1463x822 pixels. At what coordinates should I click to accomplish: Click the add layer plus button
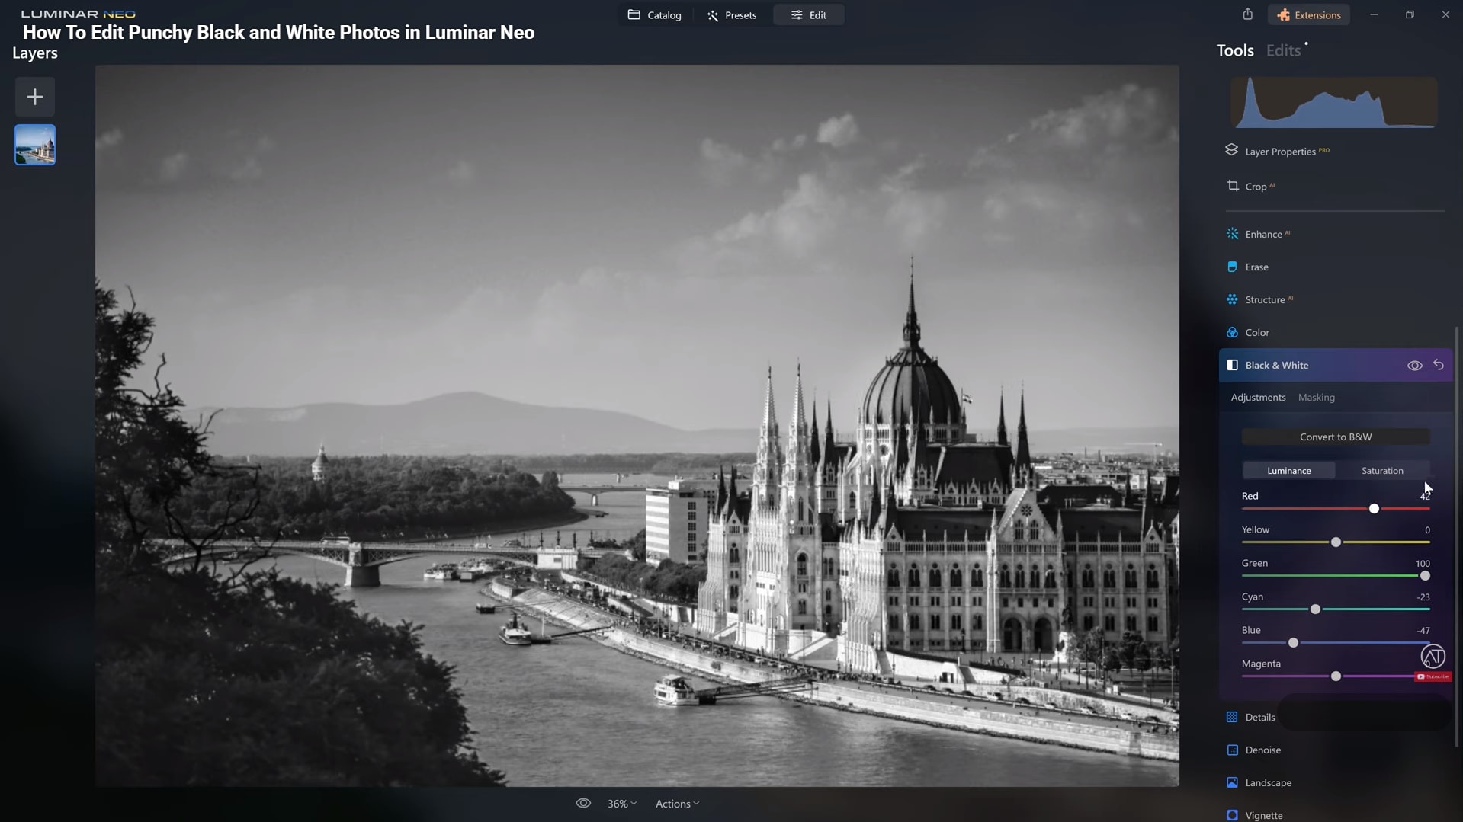[35, 97]
